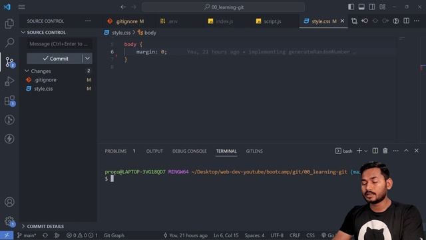
Task: Open errors and warnings status bar item
Action: (x=81, y=235)
